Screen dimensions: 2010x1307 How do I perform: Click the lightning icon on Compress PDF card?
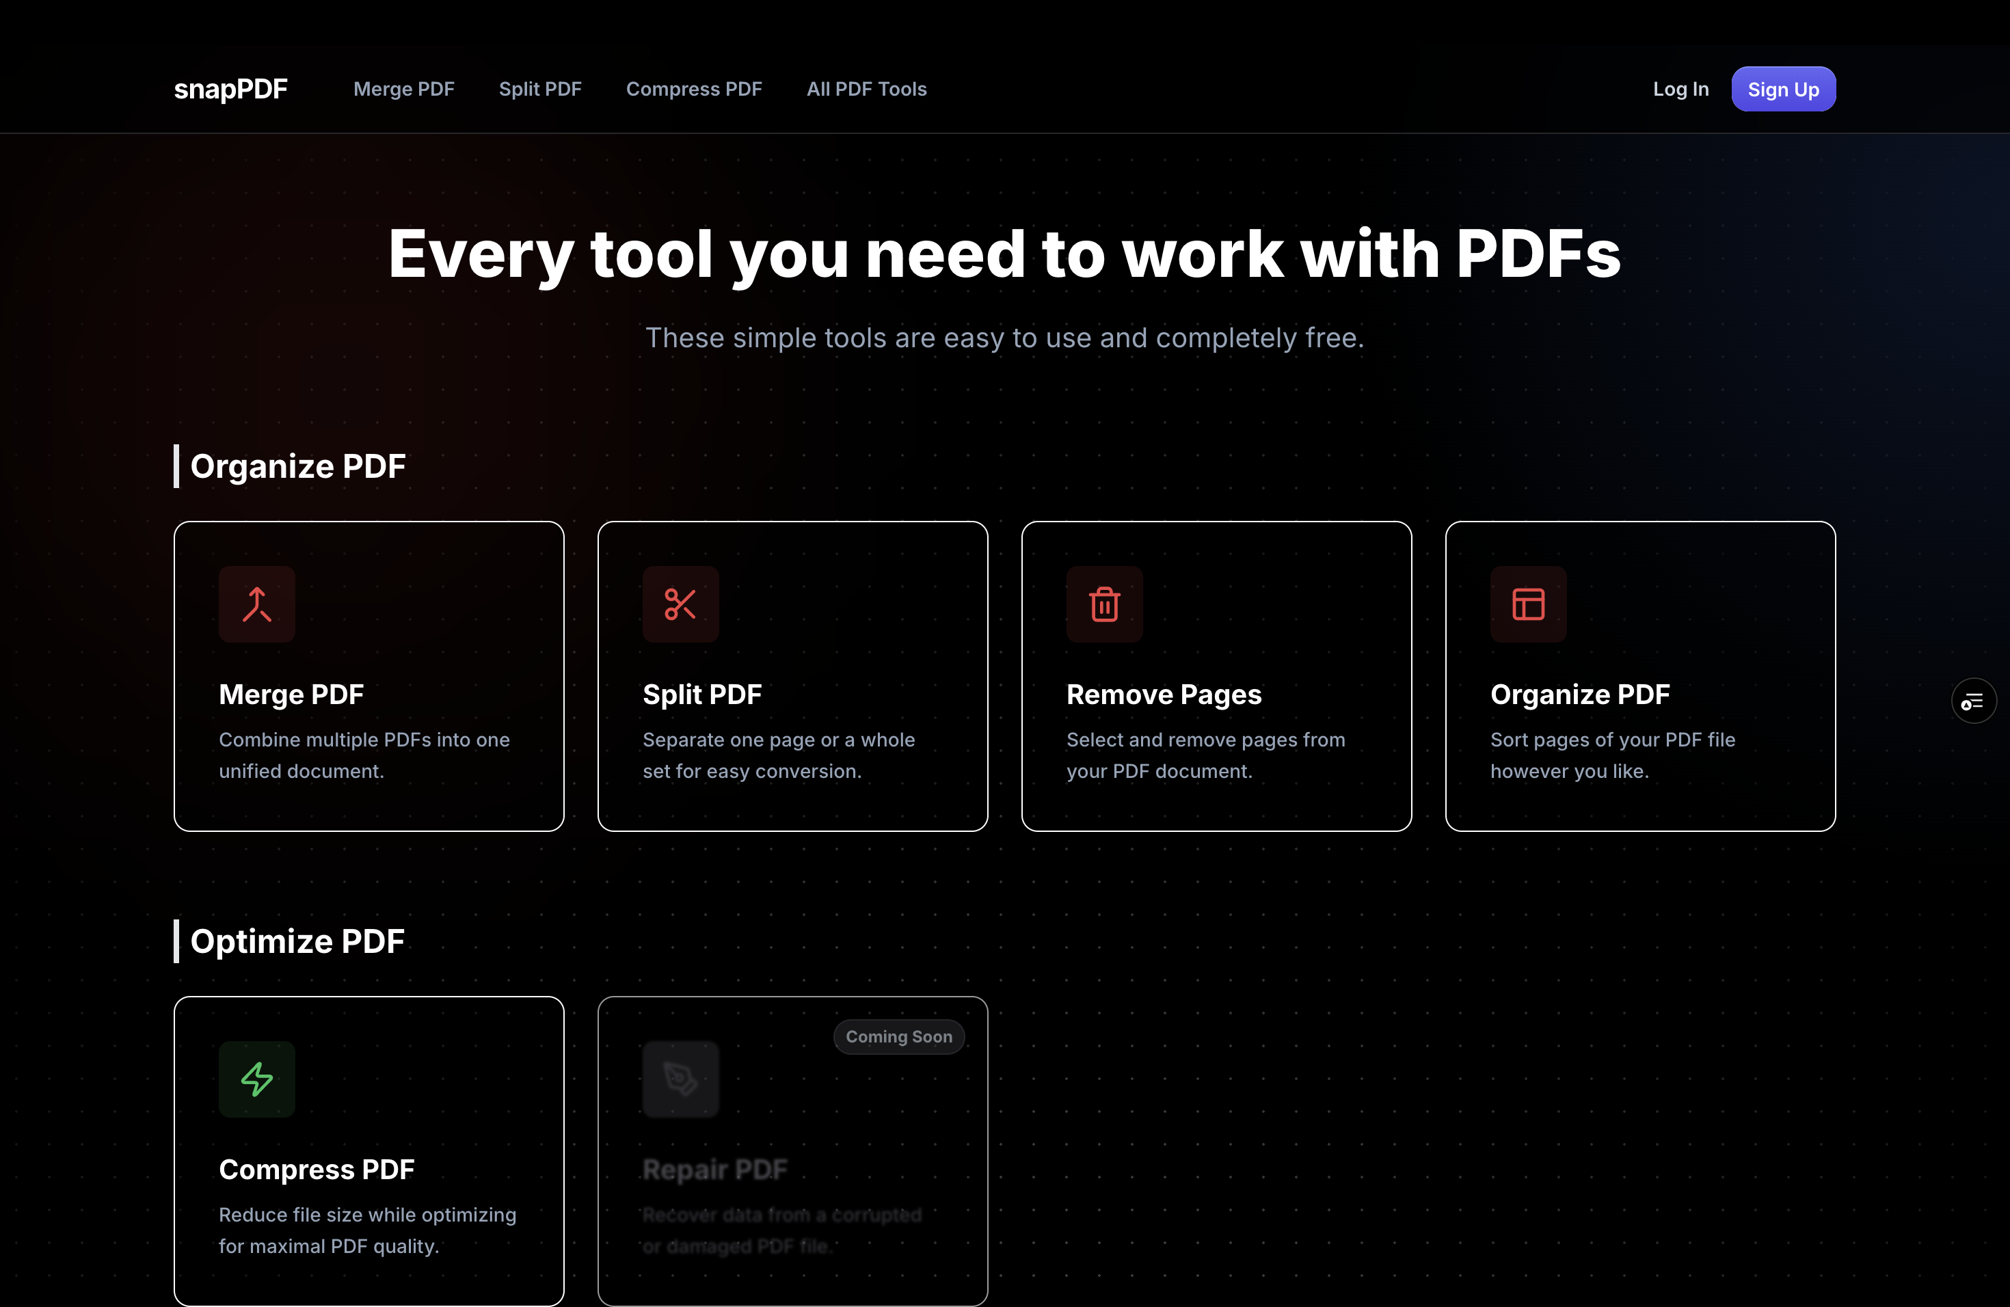[257, 1079]
